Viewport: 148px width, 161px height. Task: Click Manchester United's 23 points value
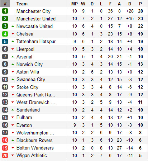tap(140, 19)
